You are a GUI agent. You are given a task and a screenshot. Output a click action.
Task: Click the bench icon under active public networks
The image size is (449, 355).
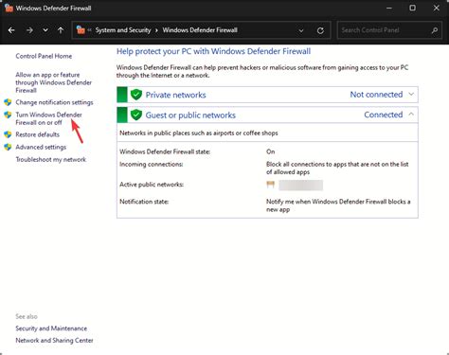tap(271, 185)
